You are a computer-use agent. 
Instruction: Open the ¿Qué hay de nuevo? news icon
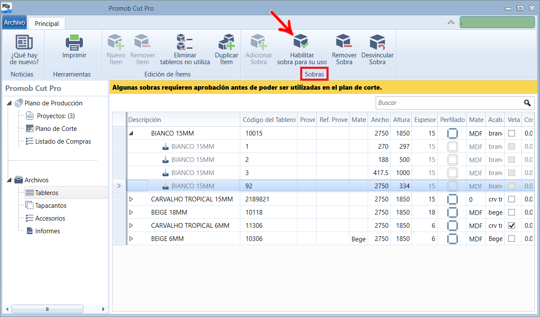click(24, 42)
